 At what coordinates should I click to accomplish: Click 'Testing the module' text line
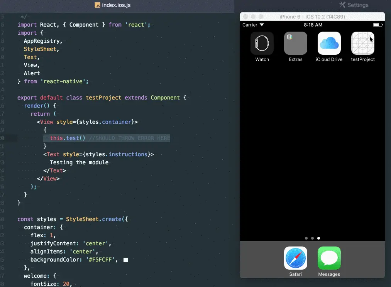(x=79, y=162)
